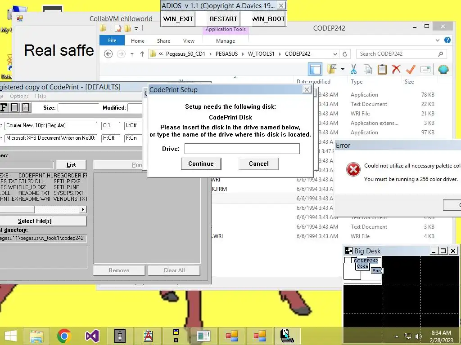Switch to the Home ribbon tab

click(138, 41)
